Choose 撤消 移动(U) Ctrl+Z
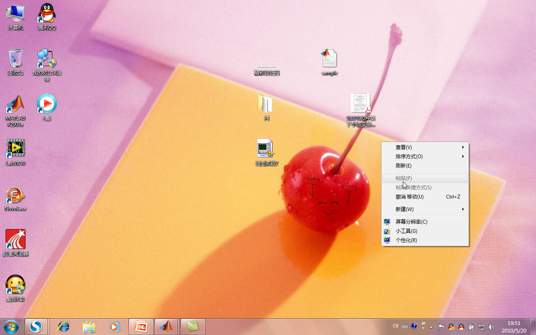536x335 pixels. pyautogui.click(x=425, y=197)
